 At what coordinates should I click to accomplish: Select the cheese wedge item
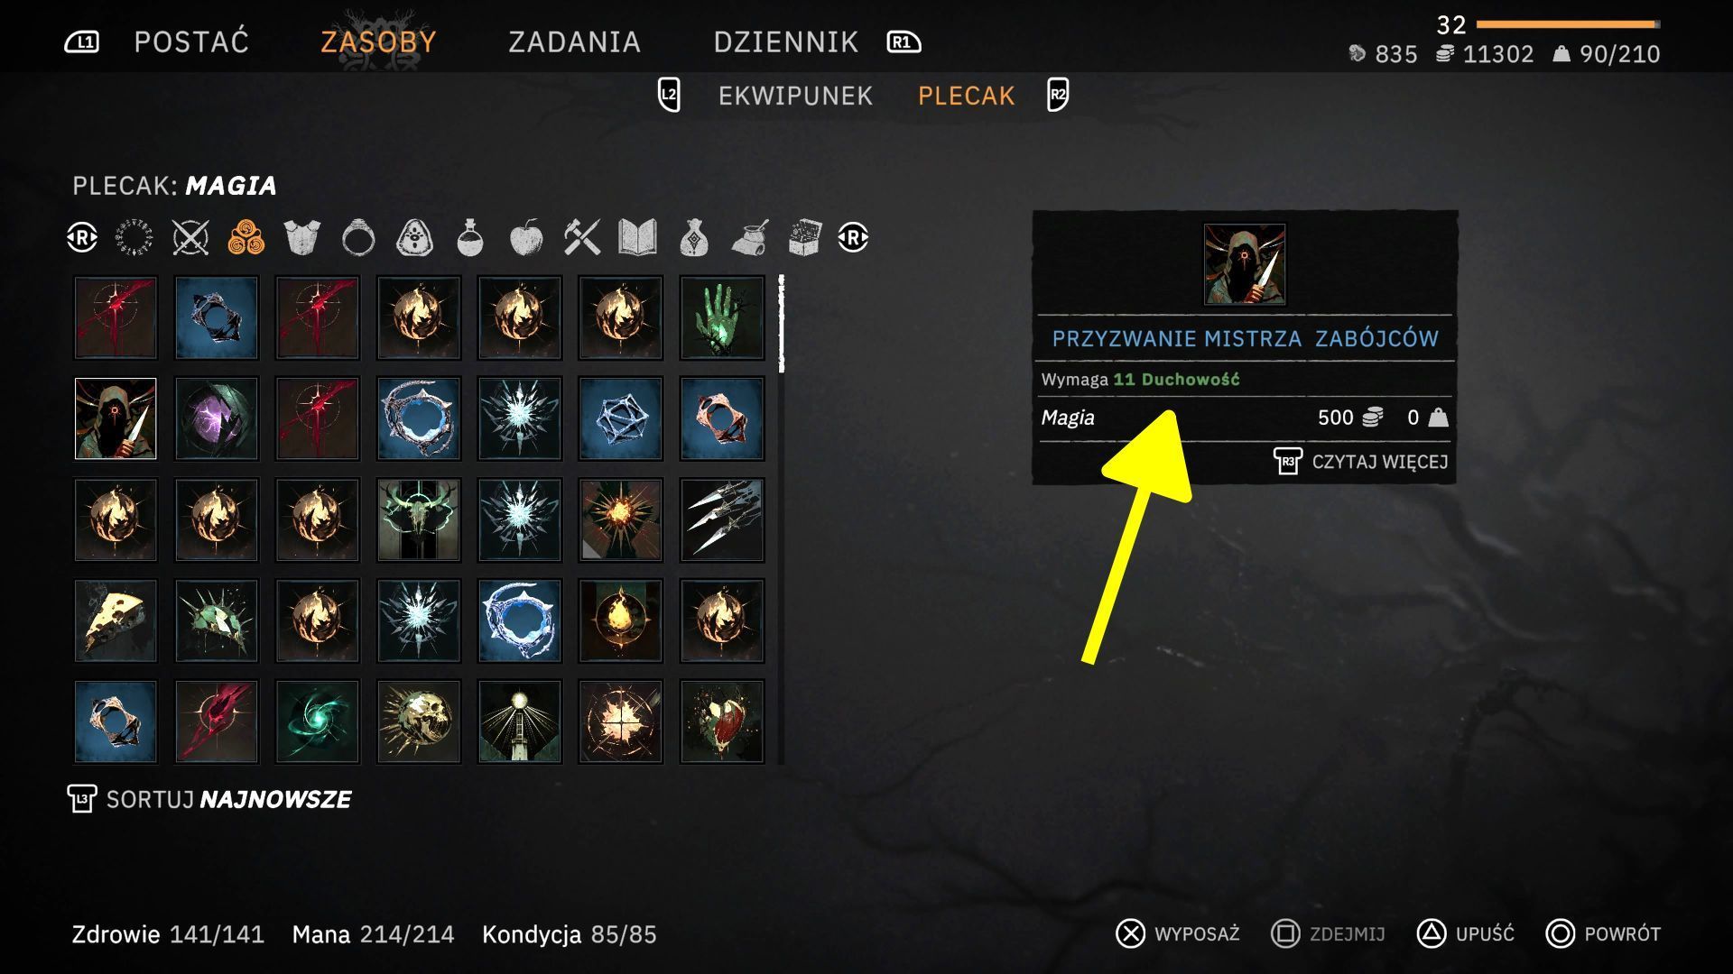click(116, 620)
